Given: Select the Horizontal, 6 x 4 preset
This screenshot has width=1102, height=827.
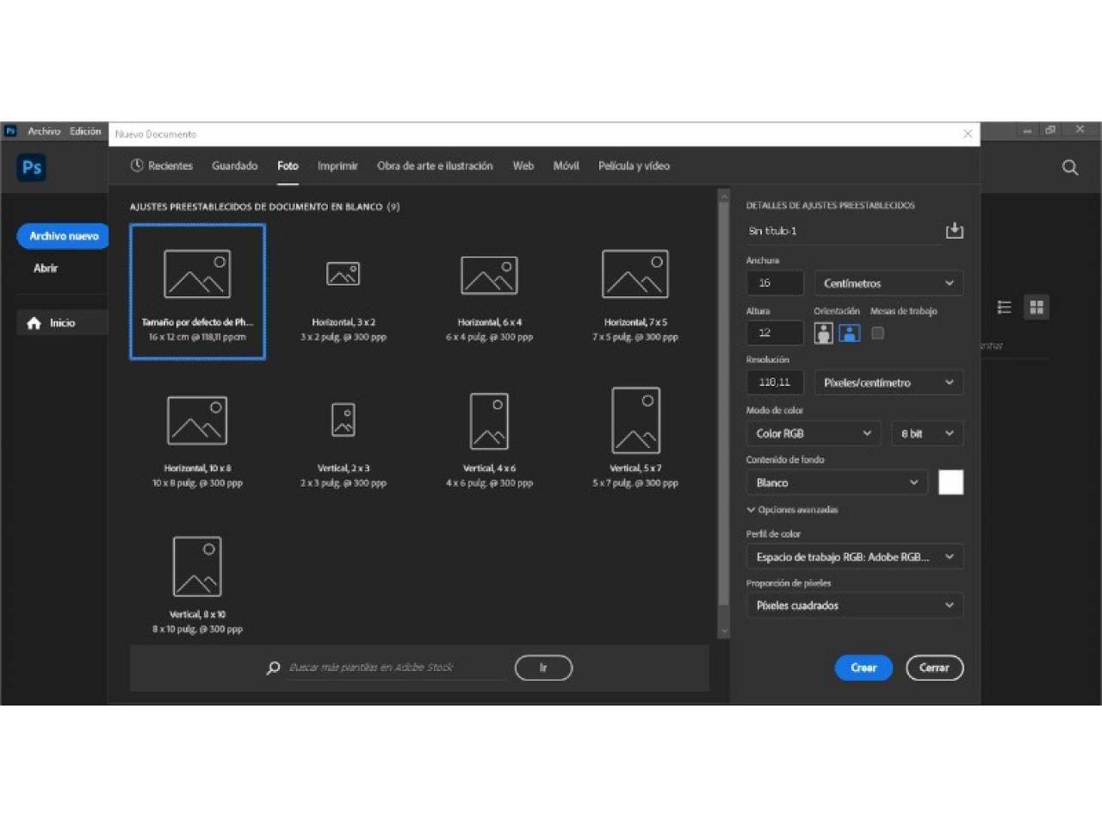Looking at the screenshot, I should point(489,292).
